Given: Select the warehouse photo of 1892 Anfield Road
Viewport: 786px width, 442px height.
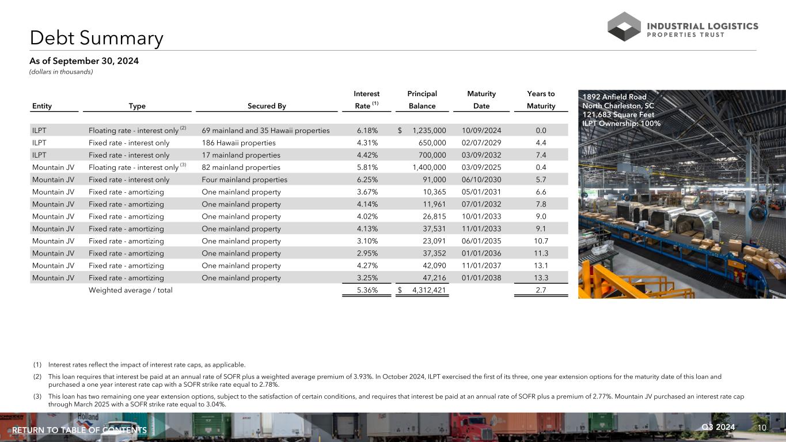Looking at the screenshot, I should 682,194.
